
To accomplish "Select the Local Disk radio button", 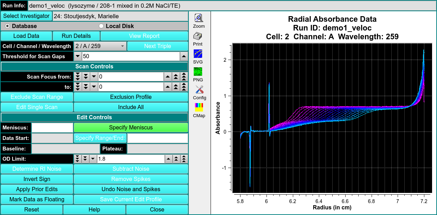I will click(x=101, y=26).
